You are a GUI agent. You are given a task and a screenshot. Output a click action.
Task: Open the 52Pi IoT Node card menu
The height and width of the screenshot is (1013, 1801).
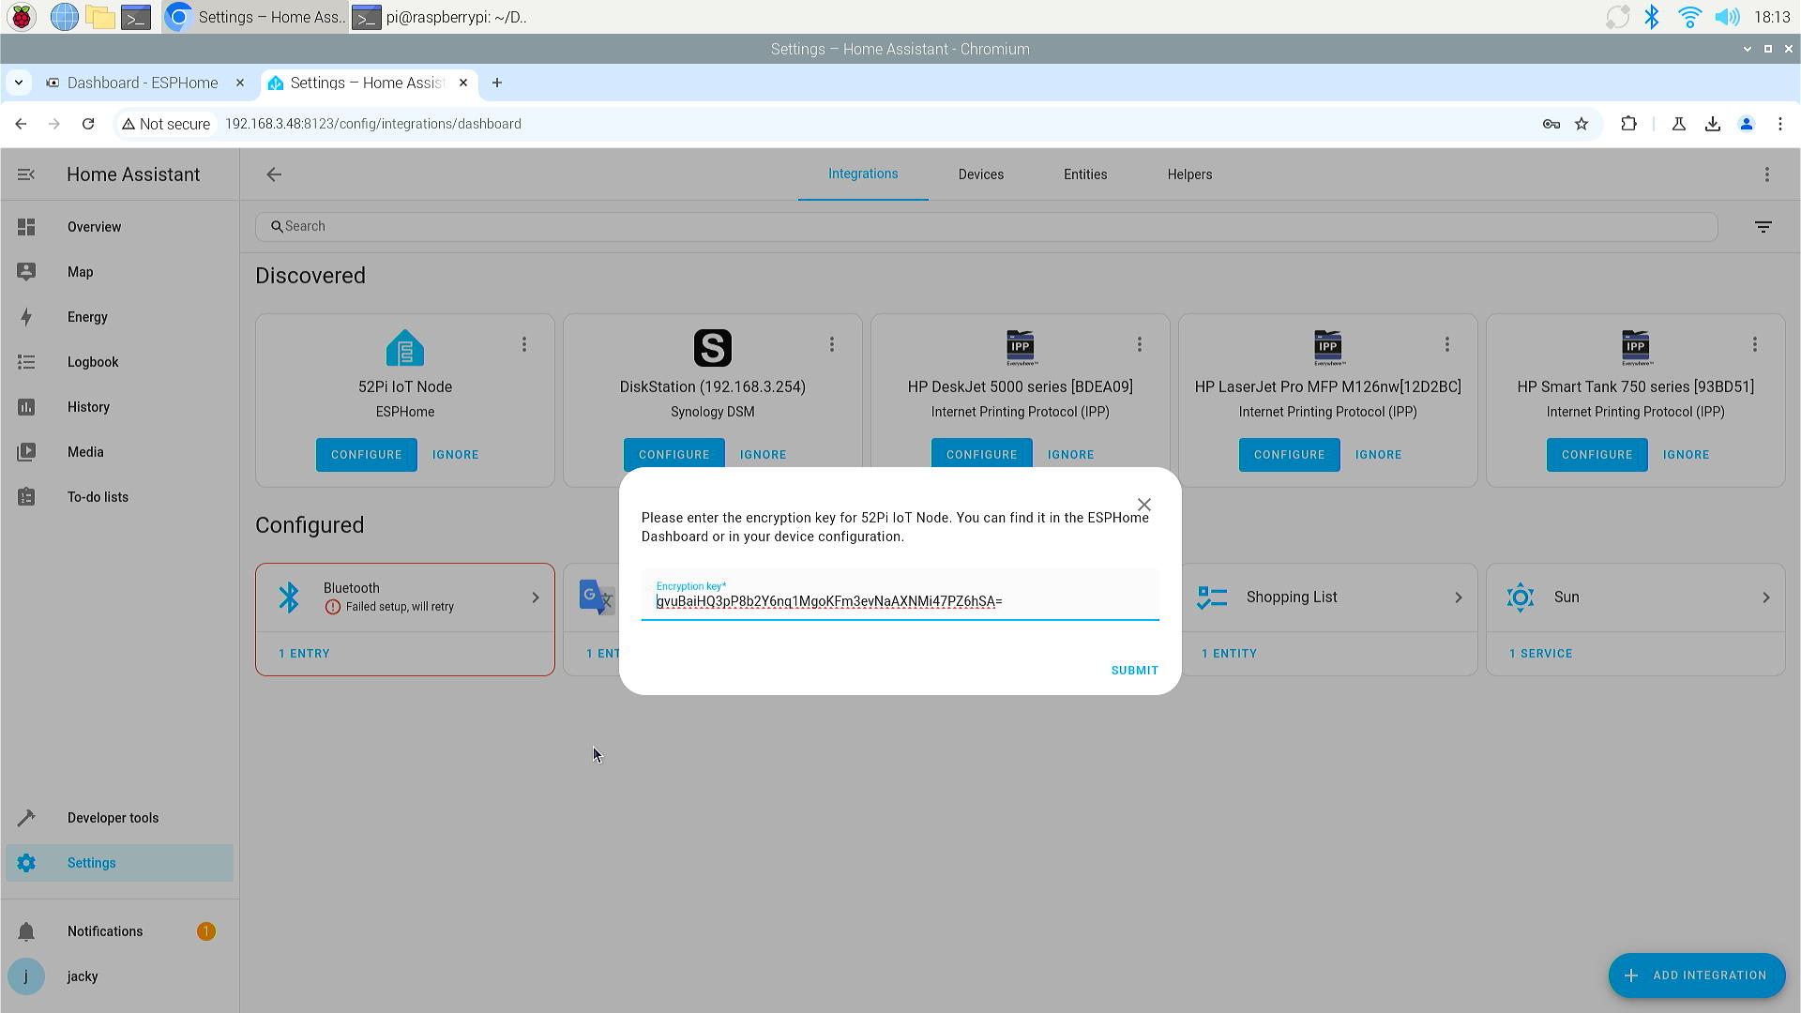(x=524, y=345)
